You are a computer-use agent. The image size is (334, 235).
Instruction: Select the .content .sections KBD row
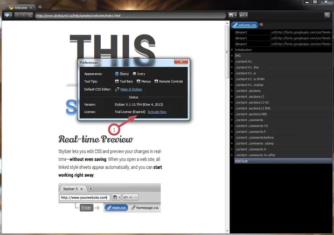283,114
